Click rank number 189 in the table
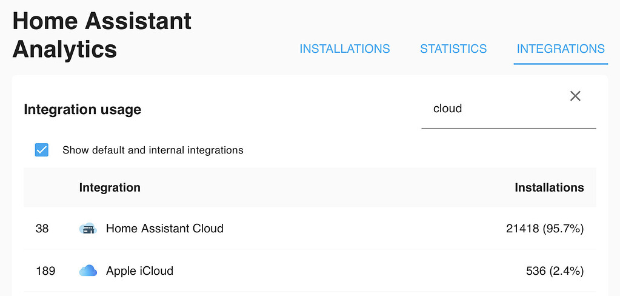Viewport: 620px width, 296px height. 45,271
